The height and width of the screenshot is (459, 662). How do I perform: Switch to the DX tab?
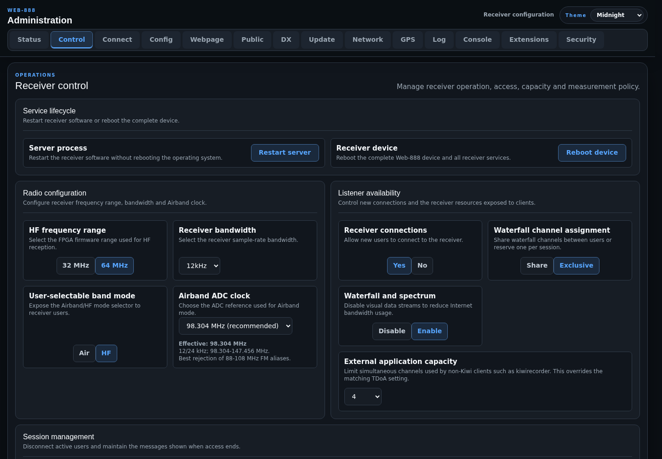click(286, 40)
